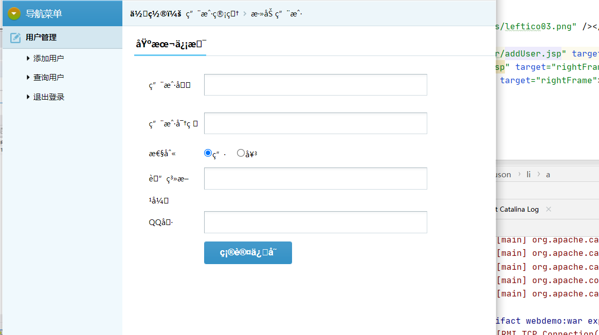Click the 导航菜单 header title
The image size is (599, 335).
point(44,14)
